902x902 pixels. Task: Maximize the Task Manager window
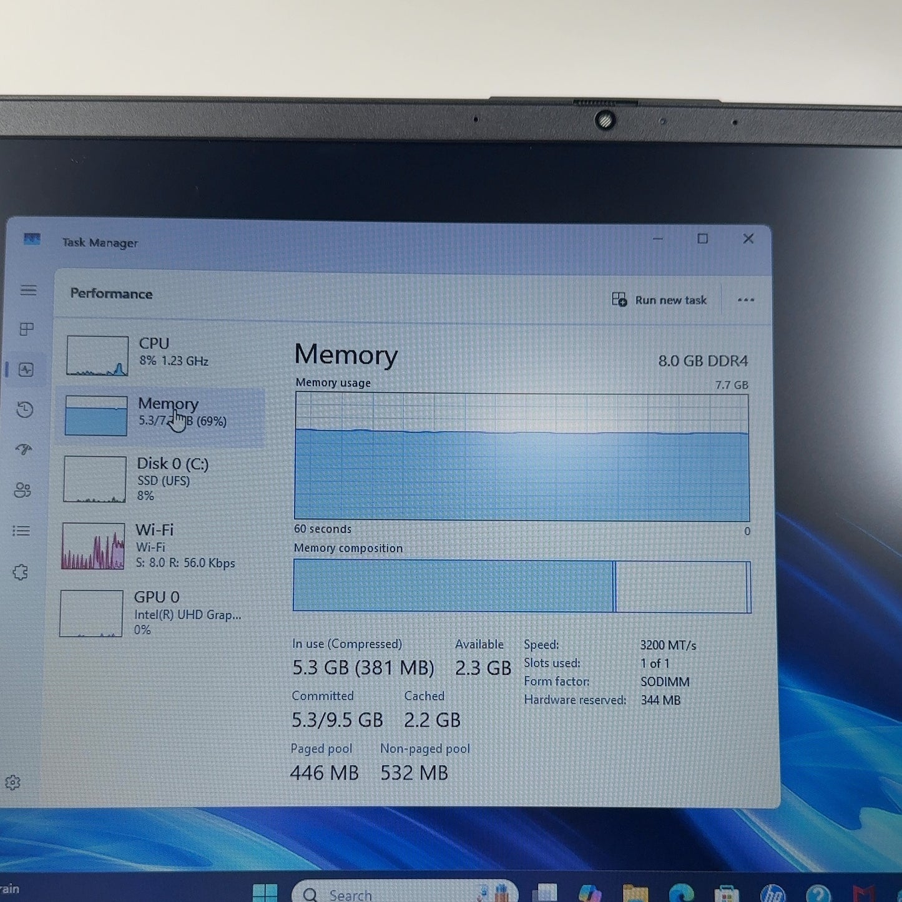(x=703, y=238)
